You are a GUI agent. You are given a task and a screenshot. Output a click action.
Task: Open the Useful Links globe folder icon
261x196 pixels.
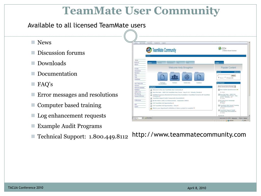tap(187, 77)
